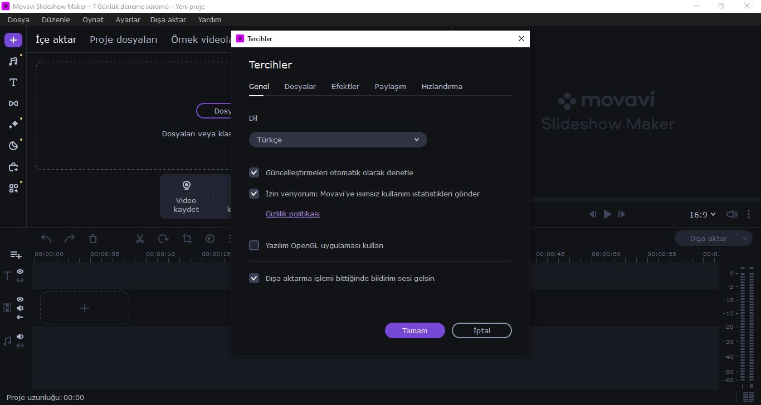The height and width of the screenshot is (405, 761).
Task: Switch to the Paylaşım tab
Action: pos(391,86)
